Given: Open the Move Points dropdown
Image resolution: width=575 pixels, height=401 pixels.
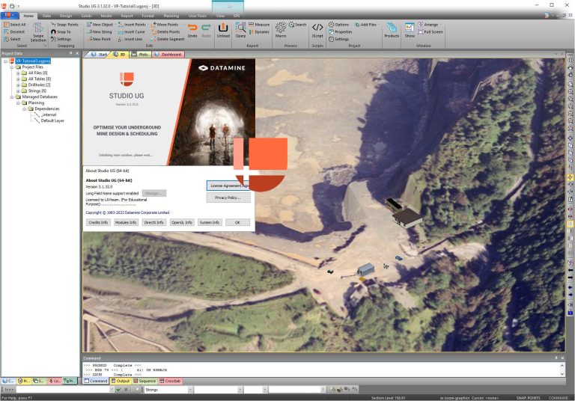Looking at the screenshot, I should pos(165,25).
